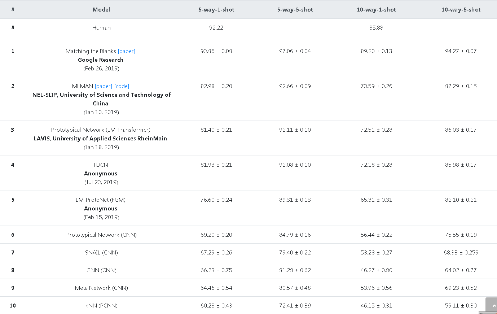Click the kNN (PCNN) row
Screen dimensions: 497x314
[x=101, y=305]
